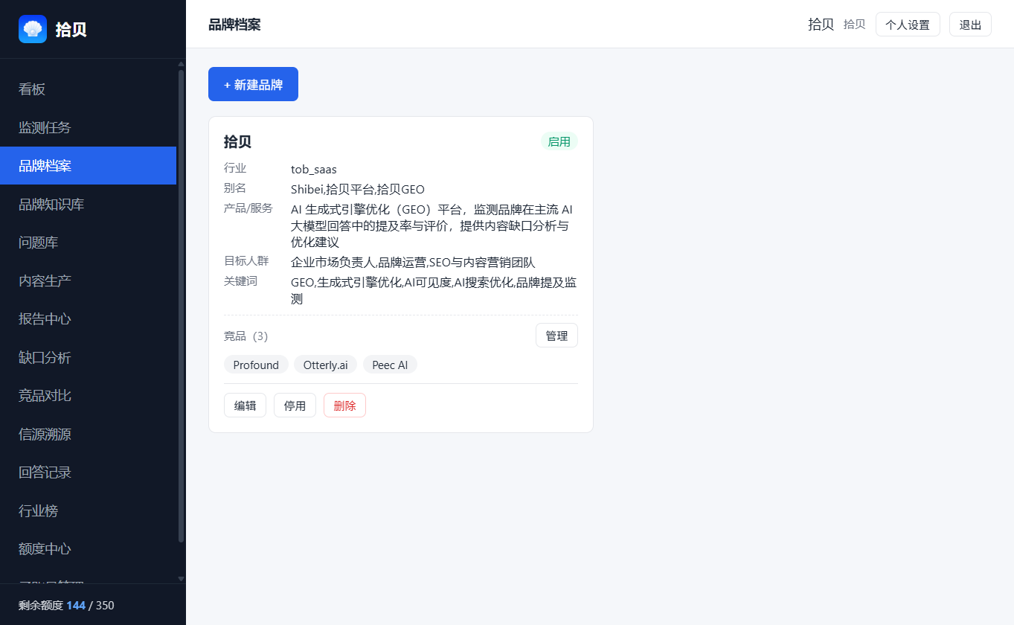Click the 拾贝 username in header
Image resolution: width=1014 pixels, height=625 pixels.
coord(821,25)
